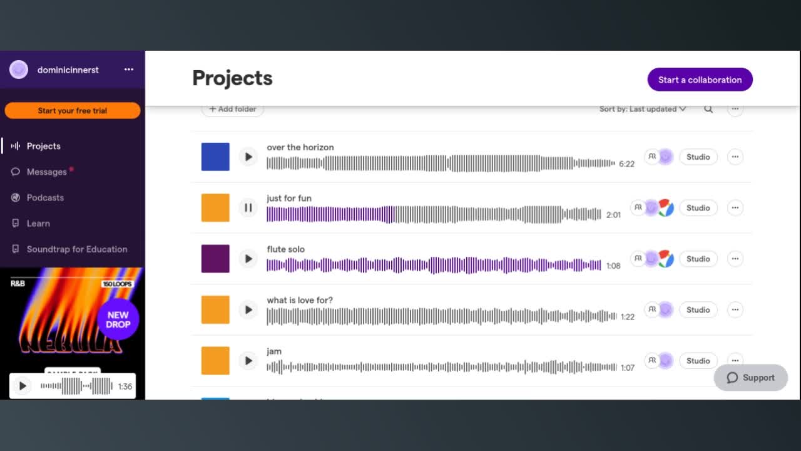
Task: Click the search magnifier icon
Action: (708, 109)
